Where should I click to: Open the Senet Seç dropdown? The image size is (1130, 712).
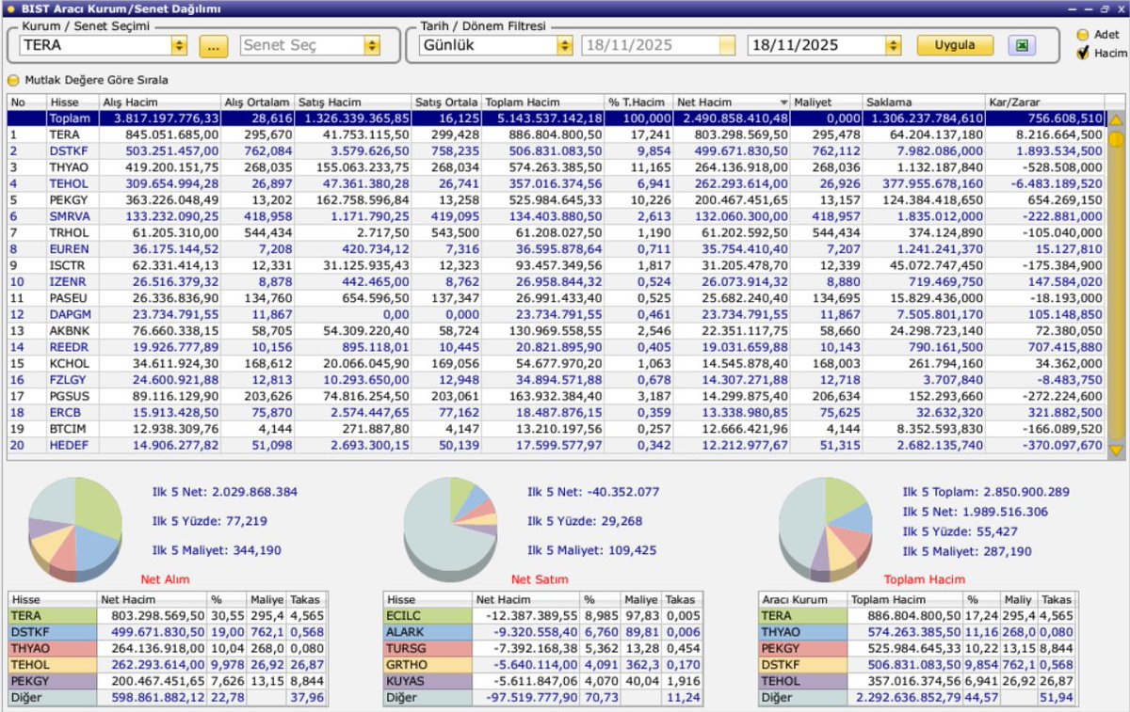click(371, 45)
